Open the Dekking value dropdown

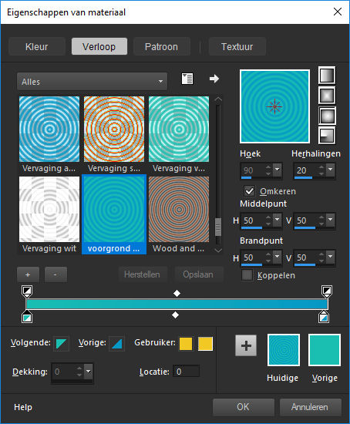[x=89, y=372]
